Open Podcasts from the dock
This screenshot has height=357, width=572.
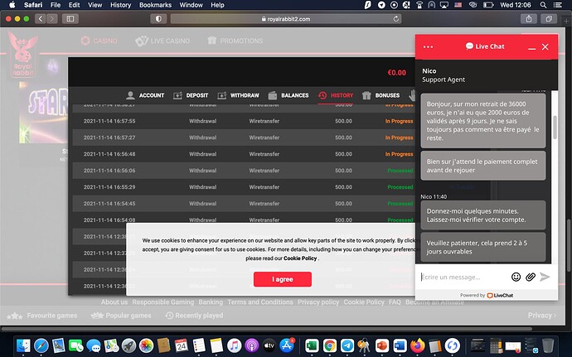251,345
